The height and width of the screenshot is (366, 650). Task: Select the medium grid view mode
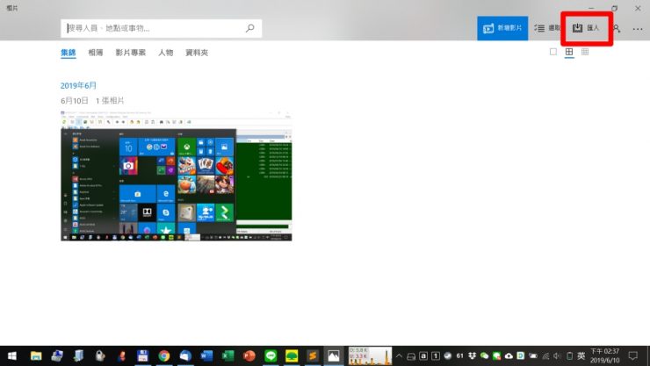(x=569, y=52)
